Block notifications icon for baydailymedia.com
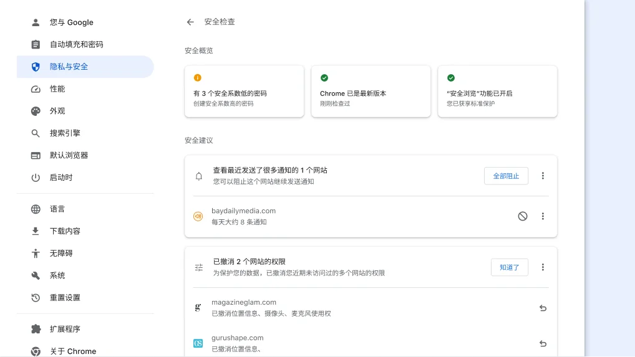The image size is (635, 357). pyautogui.click(x=523, y=216)
